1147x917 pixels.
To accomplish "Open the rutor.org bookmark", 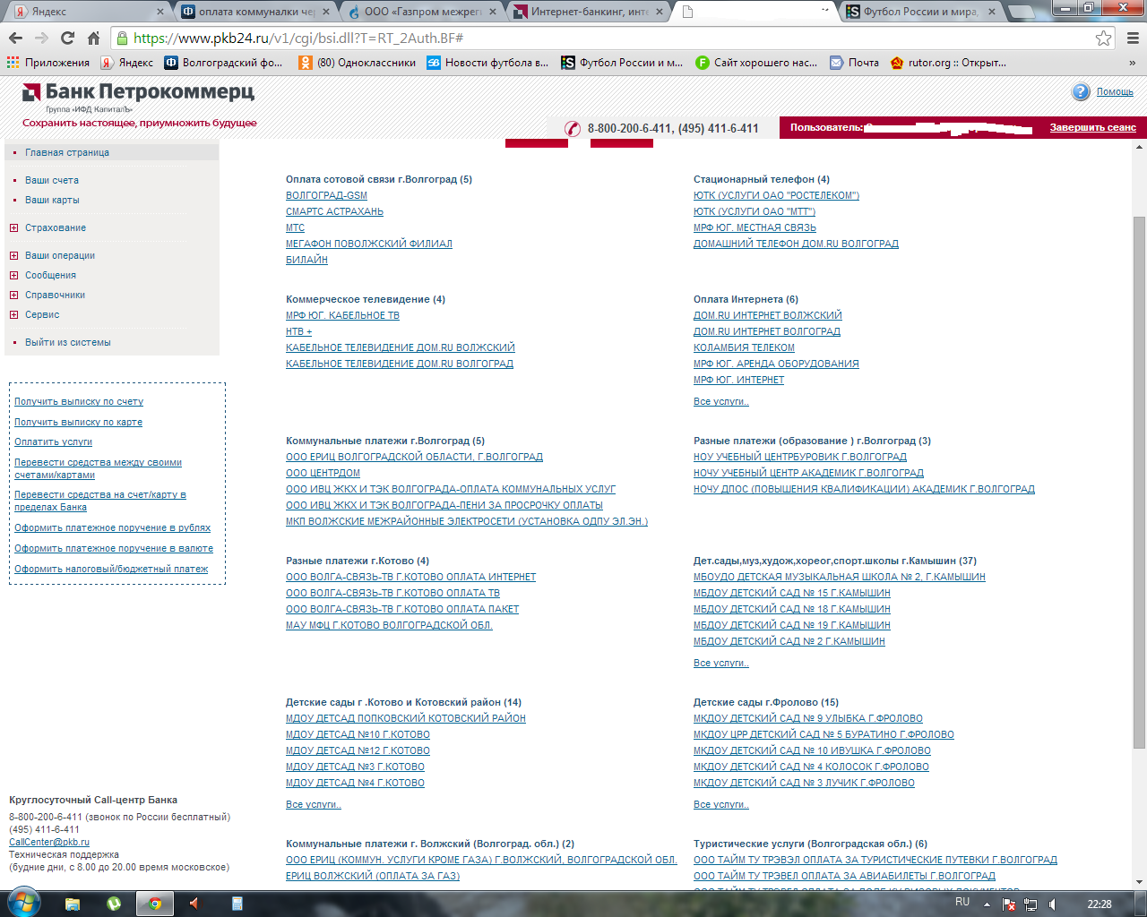I will (948, 63).
